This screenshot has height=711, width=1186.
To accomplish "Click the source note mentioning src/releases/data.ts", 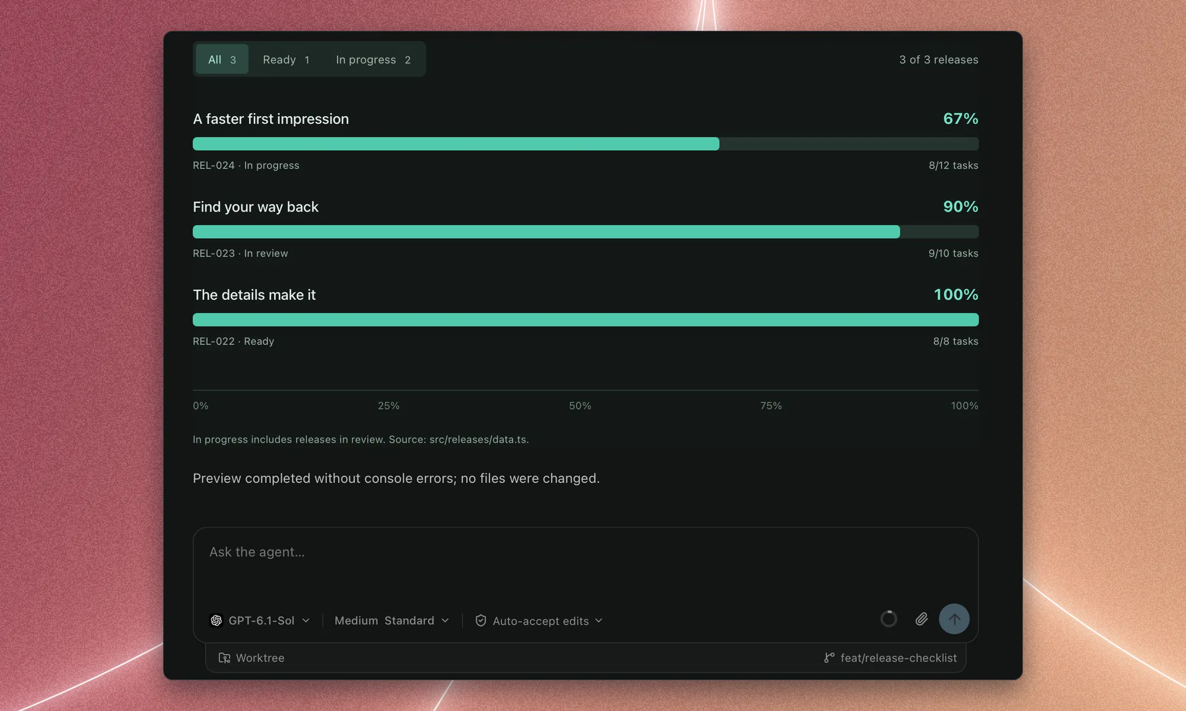I will 361,440.
